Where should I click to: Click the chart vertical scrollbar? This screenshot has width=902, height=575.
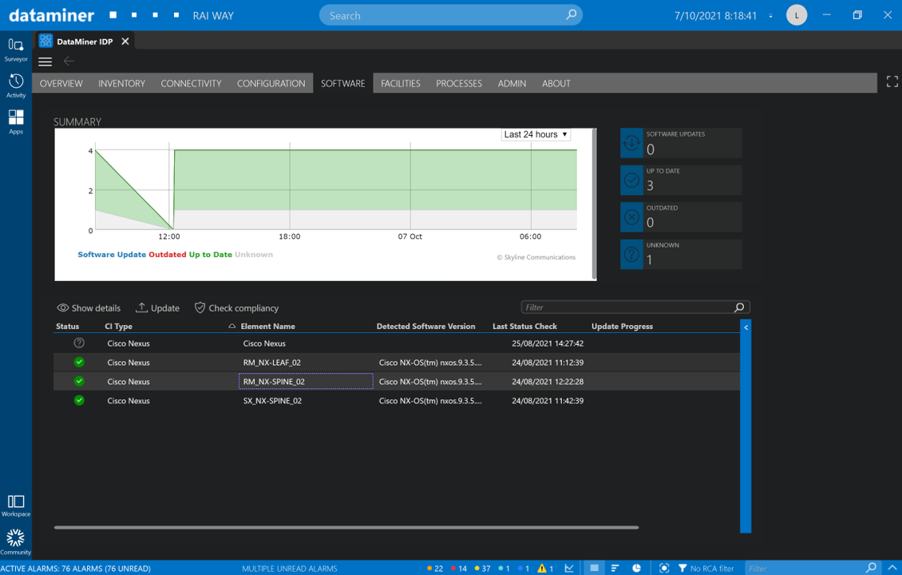594,204
